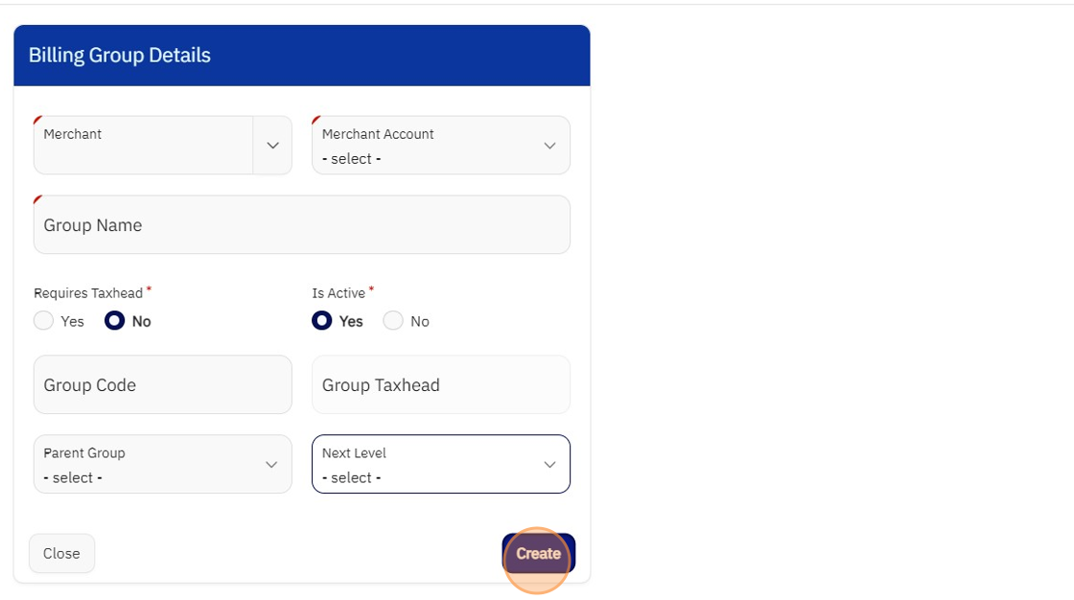Click the Parent Group chevron arrow
The image size is (1074, 600).
[x=271, y=465]
